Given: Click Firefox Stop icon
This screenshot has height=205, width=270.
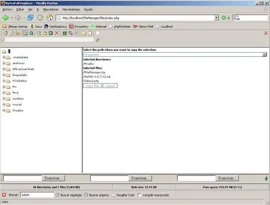Looking at the screenshot, I should pos(40,18).
